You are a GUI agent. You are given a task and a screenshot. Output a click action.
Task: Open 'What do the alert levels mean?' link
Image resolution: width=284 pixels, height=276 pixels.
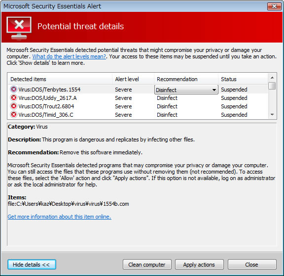tap(69, 56)
